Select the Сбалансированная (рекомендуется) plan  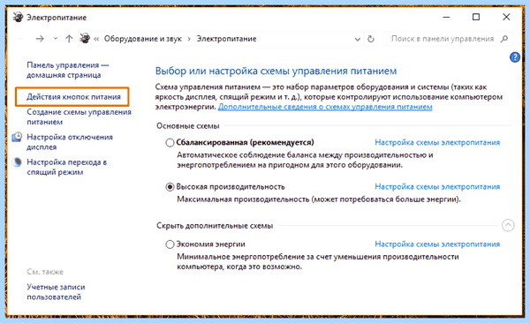tap(170, 143)
